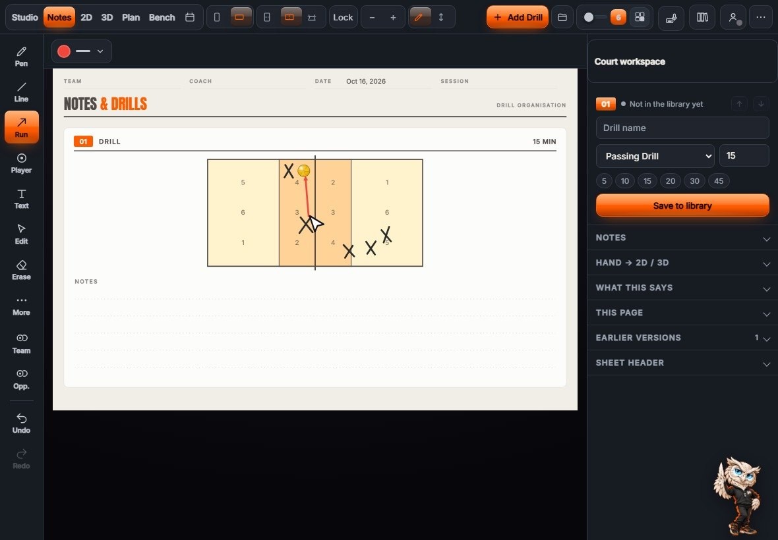Open the library books icon
Screen dimensions: 778x540
pos(702,17)
